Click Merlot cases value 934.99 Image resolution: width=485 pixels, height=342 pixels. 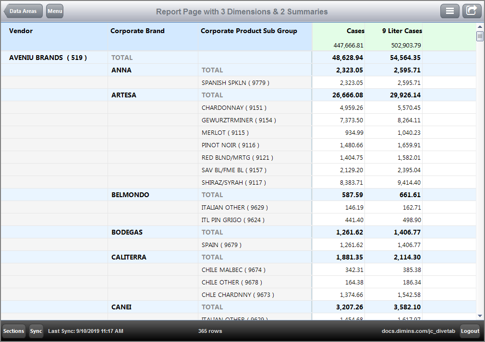coord(354,133)
